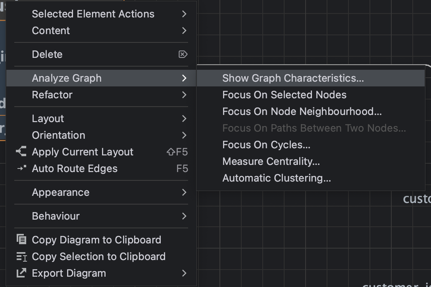431x287 pixels.
Task: Click the Export Diagram icon
Action: [21, 273]
